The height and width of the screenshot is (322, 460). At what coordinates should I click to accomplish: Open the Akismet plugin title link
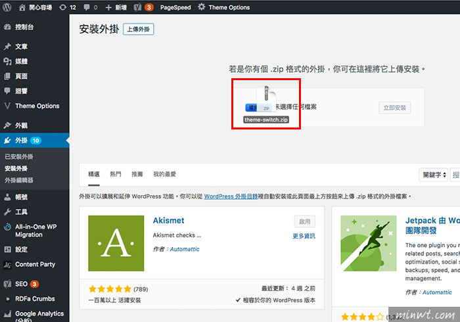(x=169, y=221)
